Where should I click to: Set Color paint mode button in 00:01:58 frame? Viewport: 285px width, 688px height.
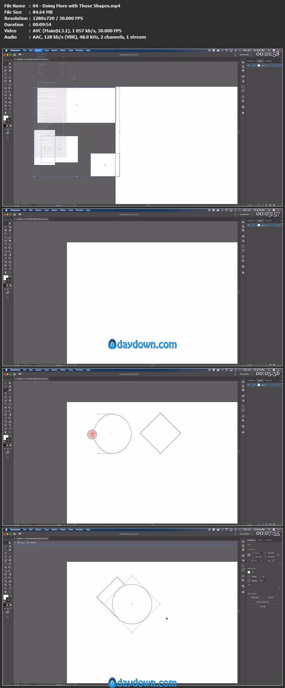5,126
